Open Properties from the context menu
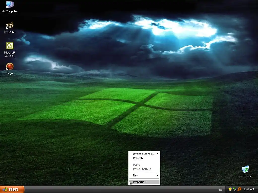 tap(144, 182)
